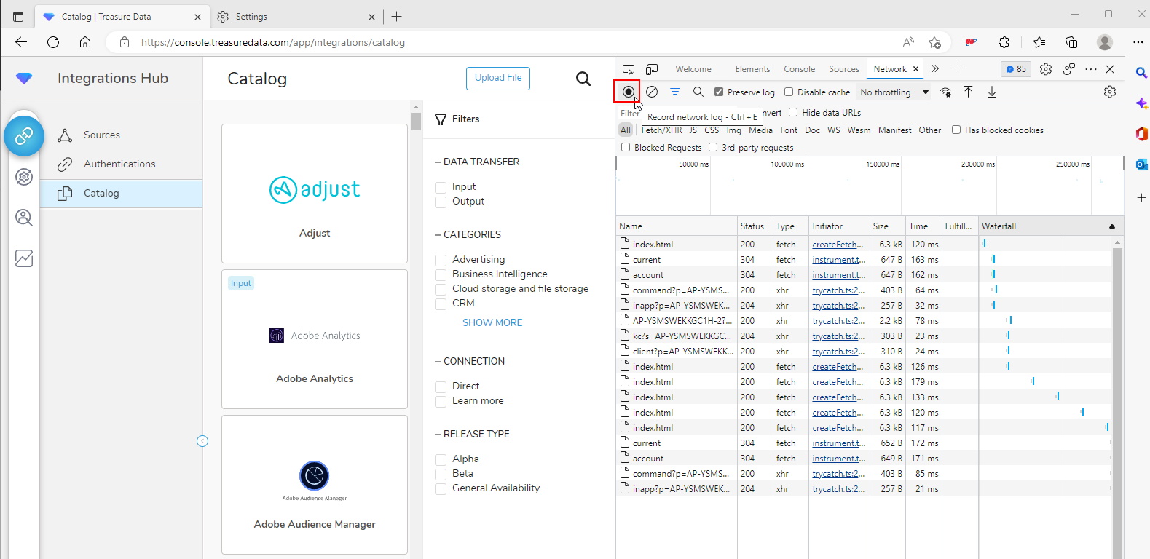1150x559 pixels.
Task: Uncheck the Preserve log checkbox
Action: pos(719,92)
